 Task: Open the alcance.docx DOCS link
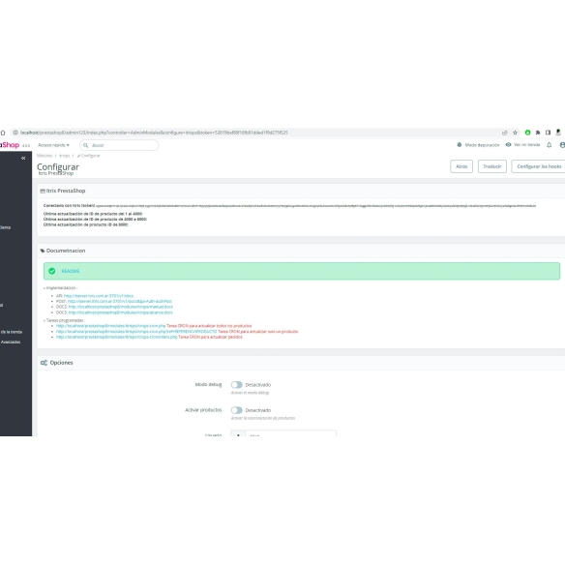(x=121, y=312)
